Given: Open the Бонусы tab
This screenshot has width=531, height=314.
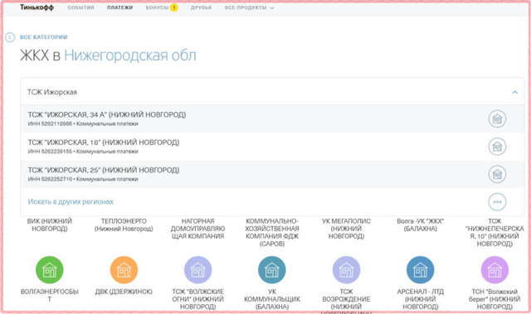Looking at the screenshot, I should click(157, 7).
